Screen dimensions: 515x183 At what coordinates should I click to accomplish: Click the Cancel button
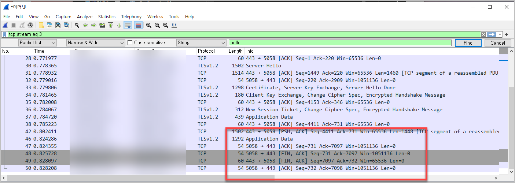coord(498,43)
